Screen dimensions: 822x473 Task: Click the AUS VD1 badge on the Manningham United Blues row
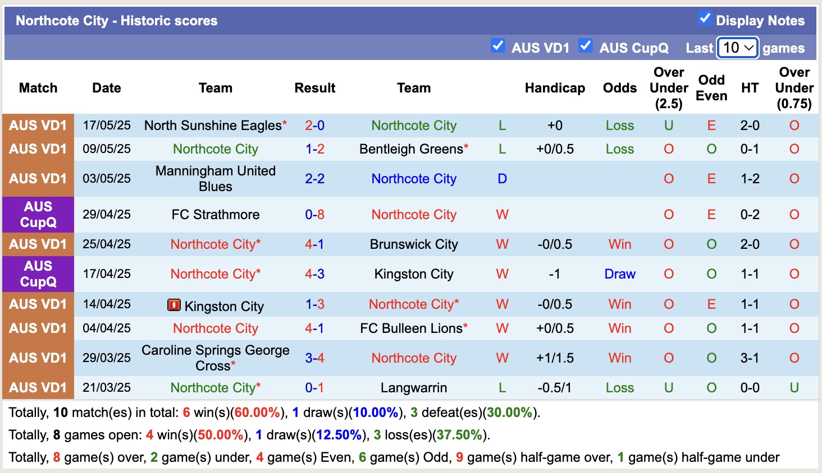coord(38,178)
